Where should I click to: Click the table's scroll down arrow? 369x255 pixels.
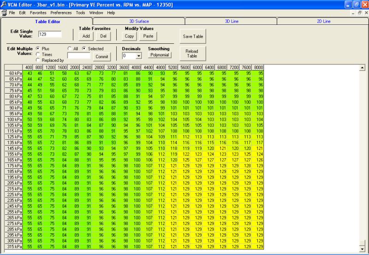click(x=362, y=249)
